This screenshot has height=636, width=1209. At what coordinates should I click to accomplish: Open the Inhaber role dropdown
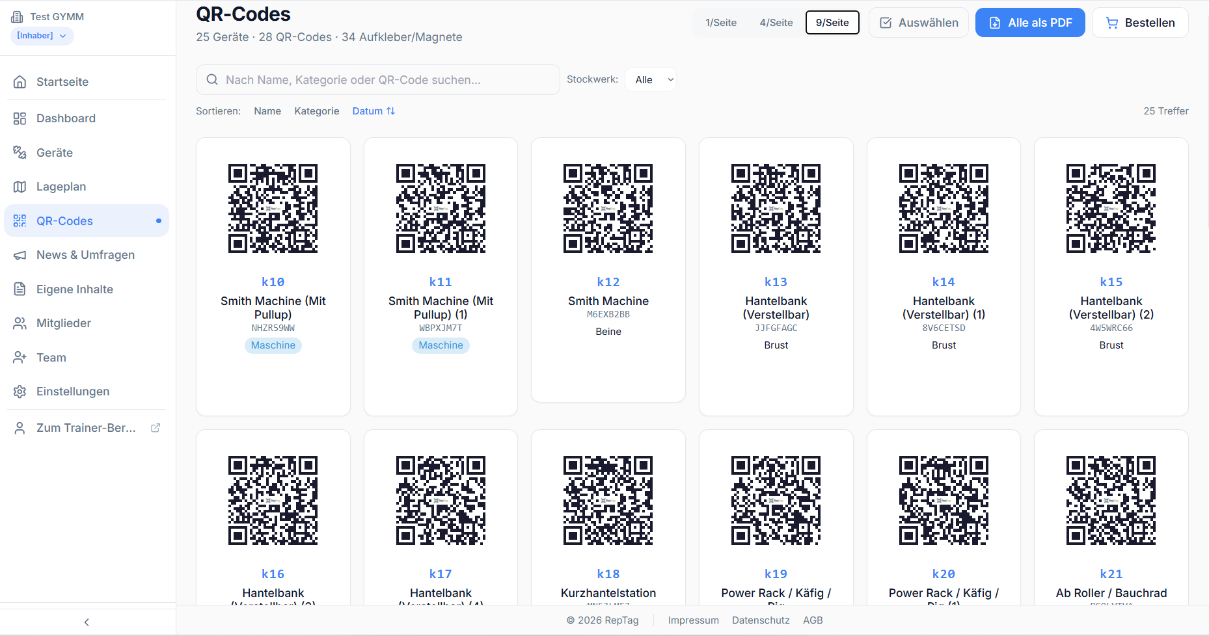click(x=42, y=36)
